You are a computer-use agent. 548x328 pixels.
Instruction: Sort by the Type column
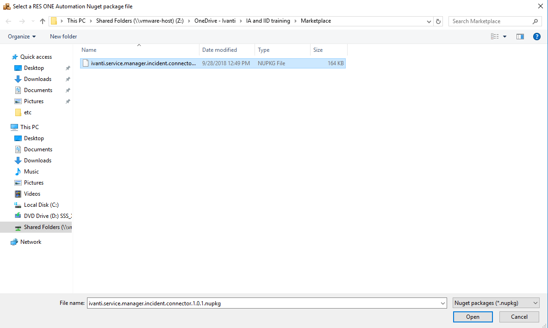point(282,50)
